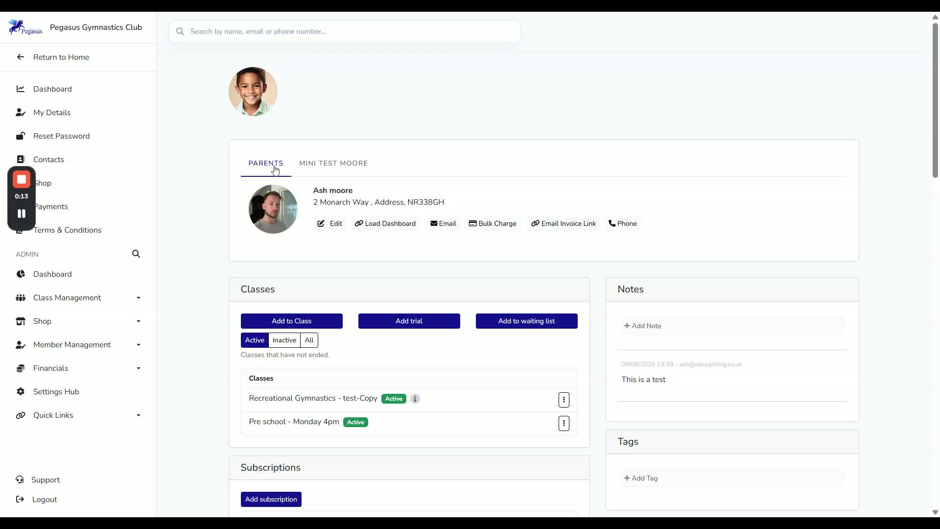This screenshot has height=529, width=940.
Task: Click the admin search magnifier icon
Action: click(x=136, y=254)
